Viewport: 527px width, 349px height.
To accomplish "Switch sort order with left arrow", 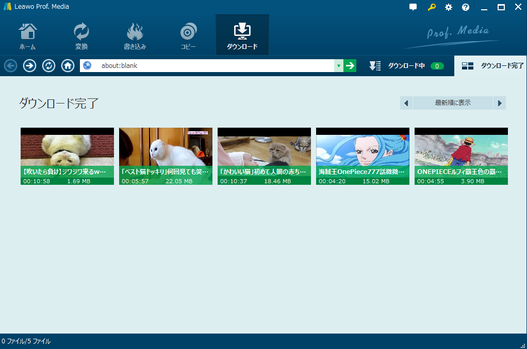I will (406, 103).
